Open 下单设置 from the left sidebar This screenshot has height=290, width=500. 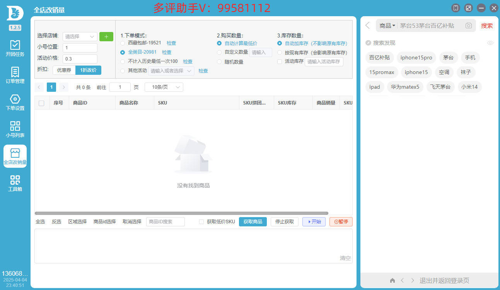pyautogui.click(x=15, y=101)
